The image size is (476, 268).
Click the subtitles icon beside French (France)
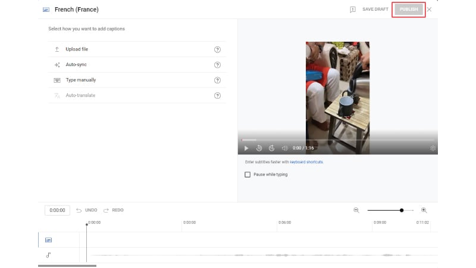(x=46, y=10)
